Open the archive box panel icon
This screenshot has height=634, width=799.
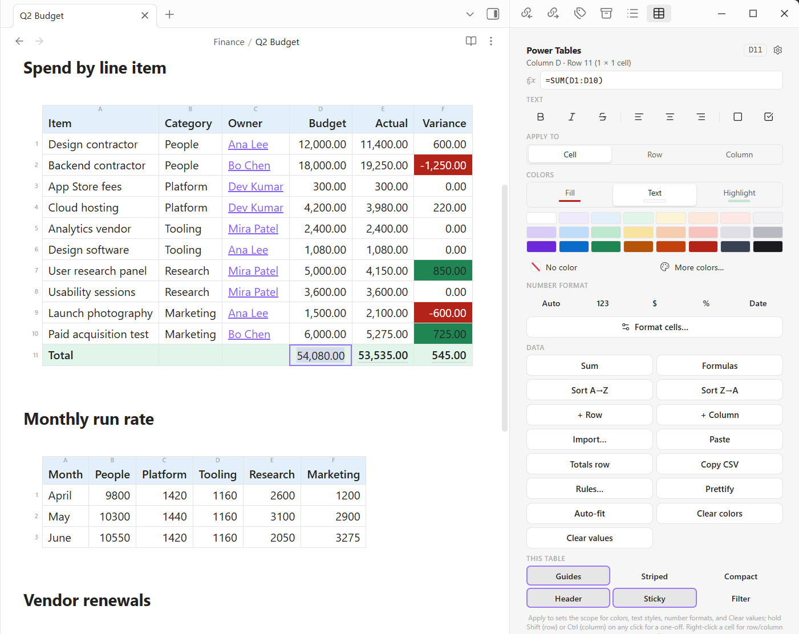[606, 14]
